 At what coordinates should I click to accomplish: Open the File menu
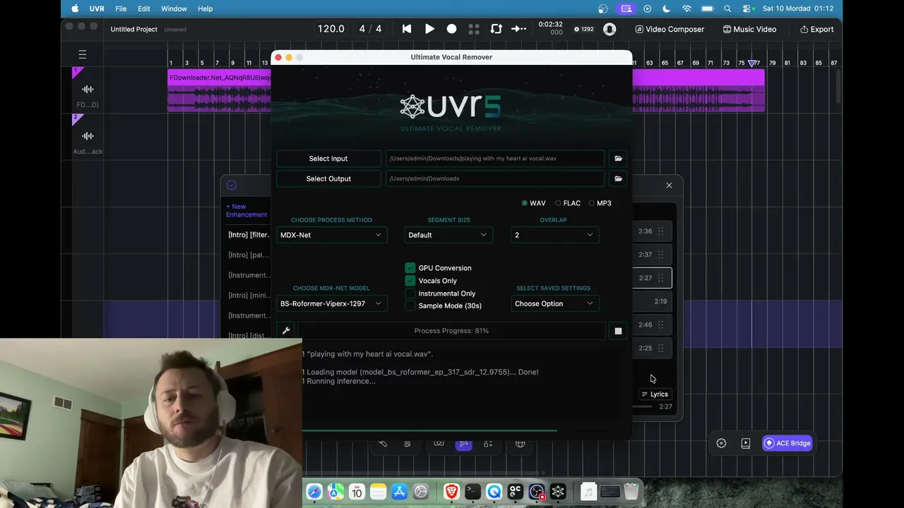click(x=121, y=8)
